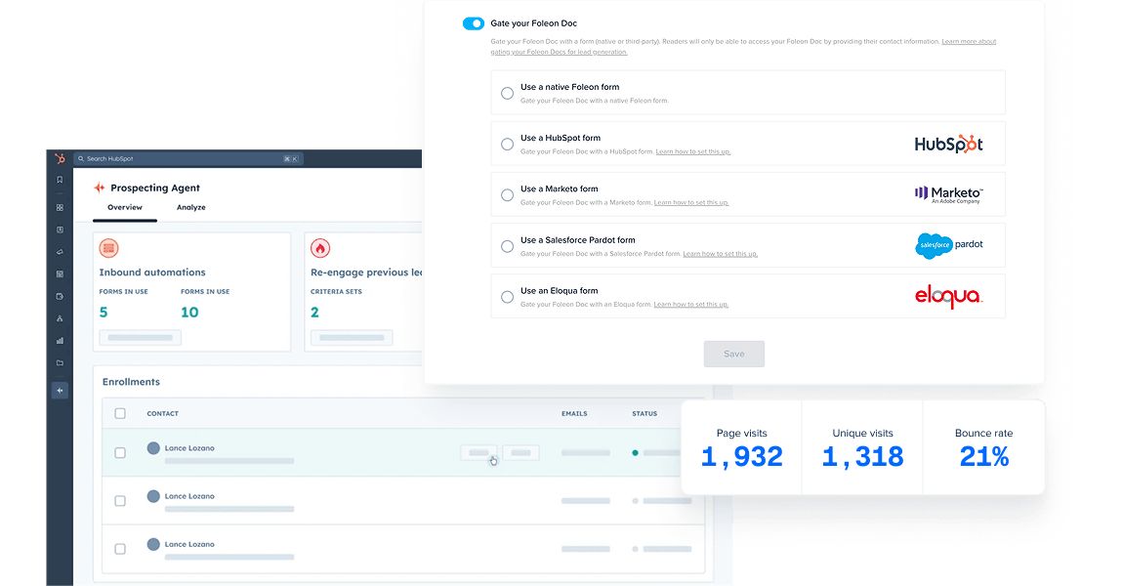Image resolution: width=1123 pixels, height=586 pixels.
Task: Click the avatar of the second Lance Lozano row
Action: pyautogui.click(x=153, y=496)
